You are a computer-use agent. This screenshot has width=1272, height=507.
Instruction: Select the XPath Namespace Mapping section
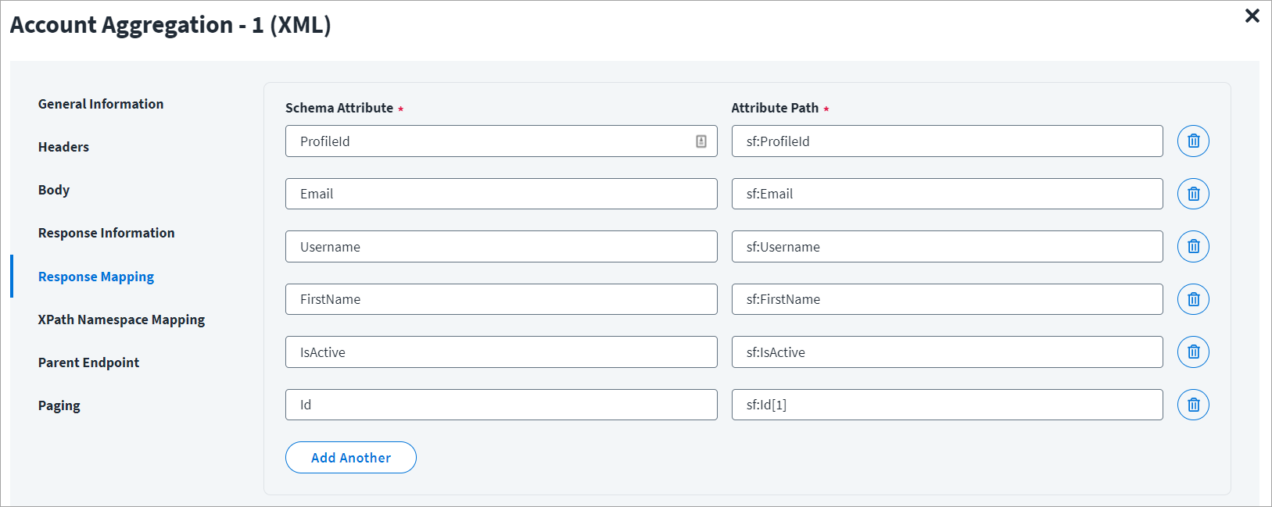point(121,320)
